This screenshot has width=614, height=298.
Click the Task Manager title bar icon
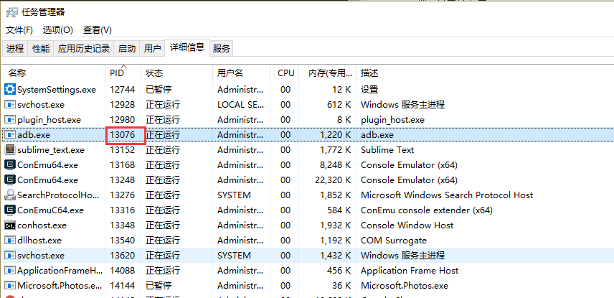coord(11,12)
